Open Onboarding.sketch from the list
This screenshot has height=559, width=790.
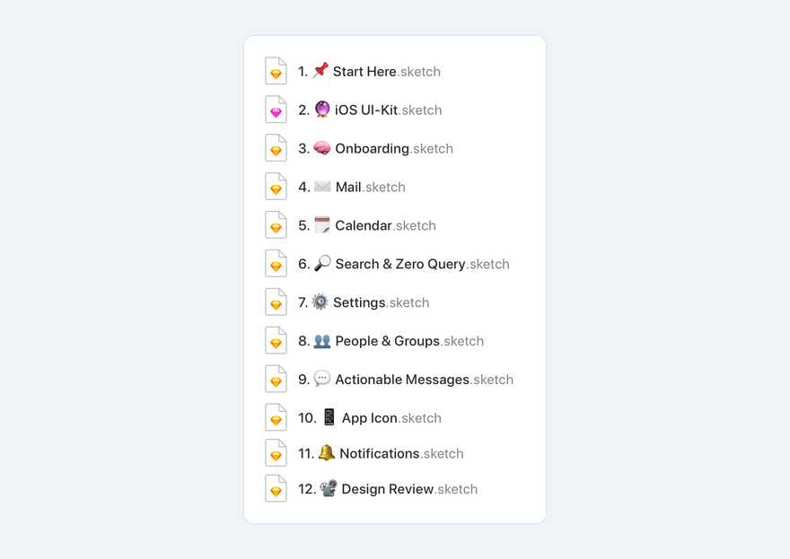[x=394, y=149]
